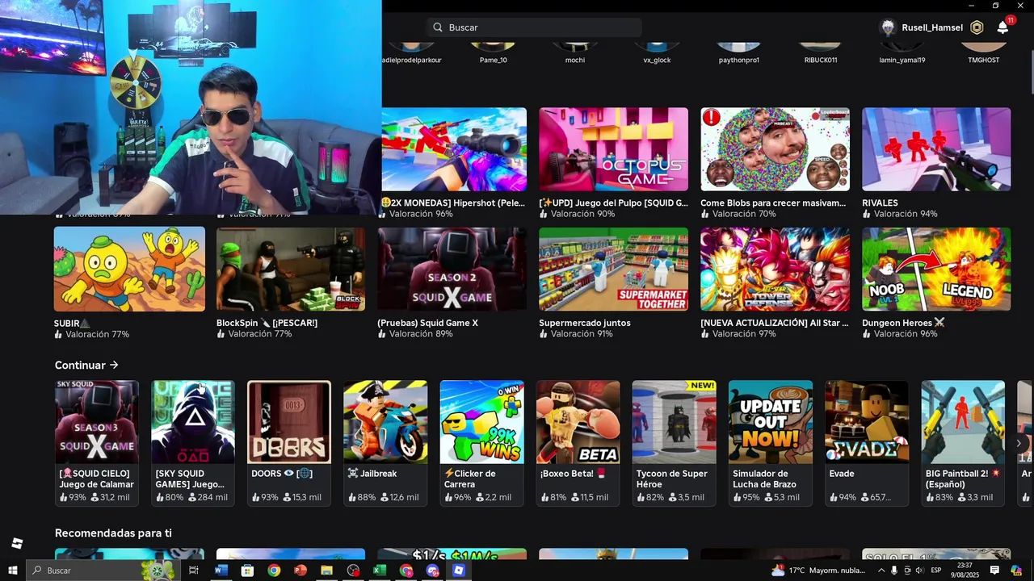Click the microphone tray icon
The height and width of the screenshot is (581, 1034).
(x=894, y=571)
